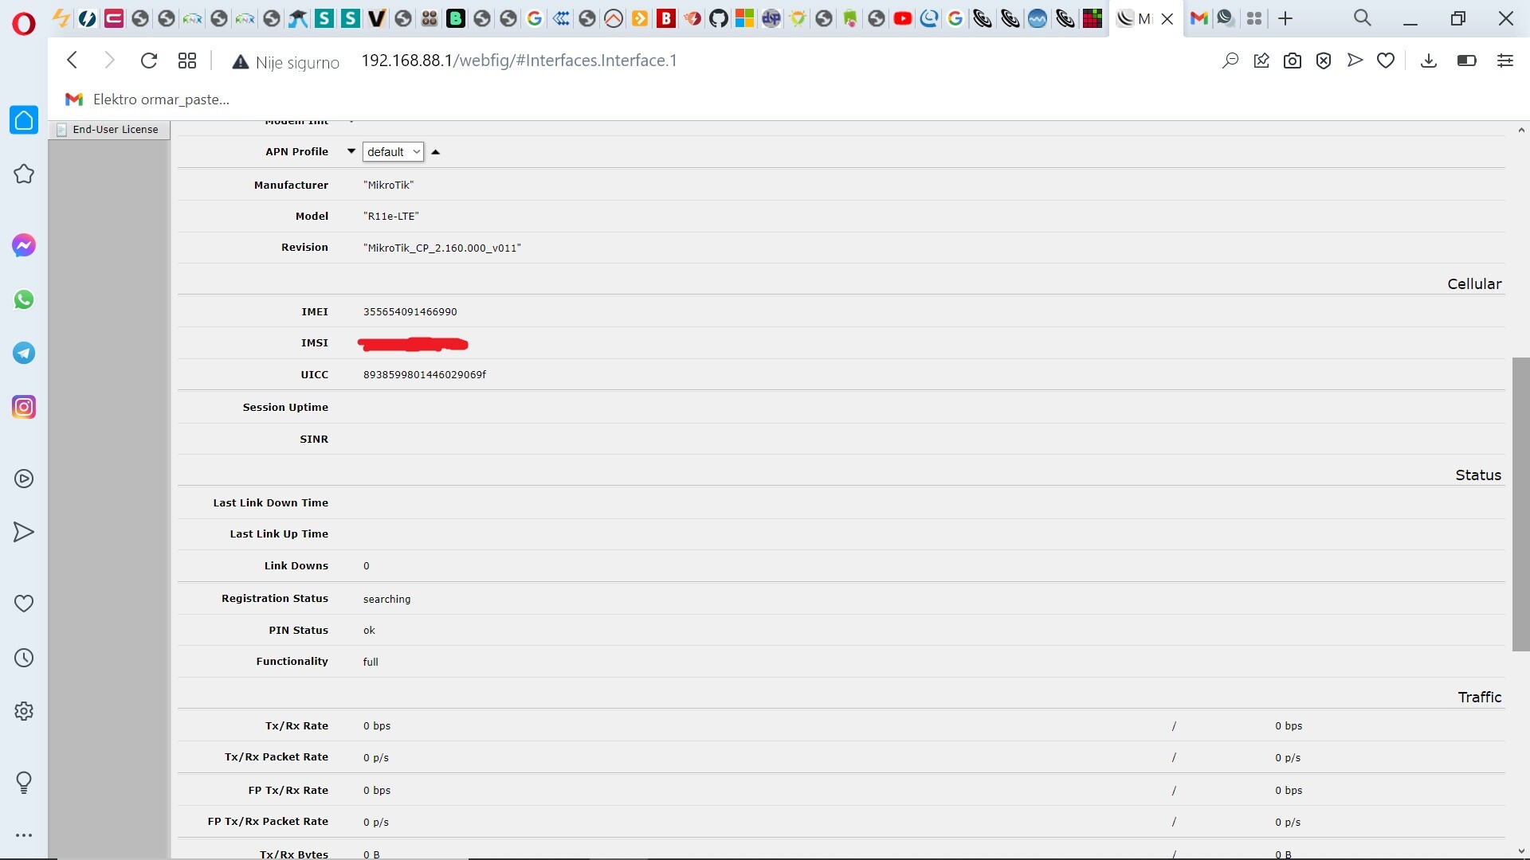Click down arrow beside APN Profile
Image resolution: width=1530 pixels, height=860 pixels.
point(351,151)
